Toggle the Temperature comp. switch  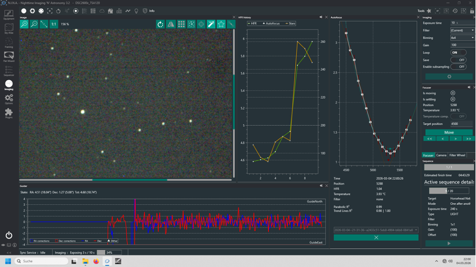click(x=458, y=116)
